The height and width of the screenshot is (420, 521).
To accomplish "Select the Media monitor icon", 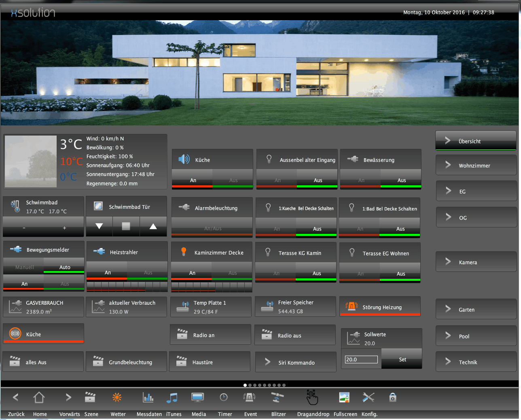I will (197, 398).
